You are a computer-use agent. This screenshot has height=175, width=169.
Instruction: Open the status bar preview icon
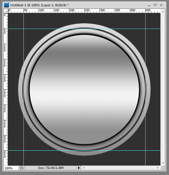22,168
